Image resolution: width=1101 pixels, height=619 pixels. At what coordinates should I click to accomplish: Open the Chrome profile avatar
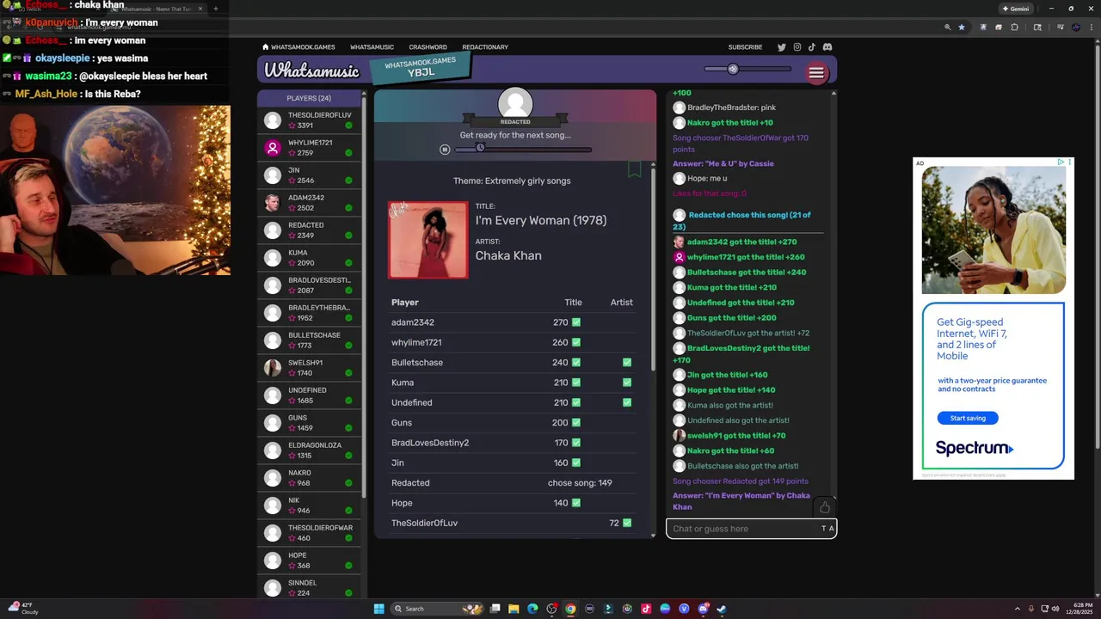[x=1076, y=27]
